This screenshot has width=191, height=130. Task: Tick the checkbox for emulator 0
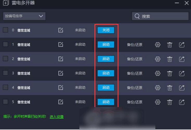pyautogui.click(x=5, y=30)
